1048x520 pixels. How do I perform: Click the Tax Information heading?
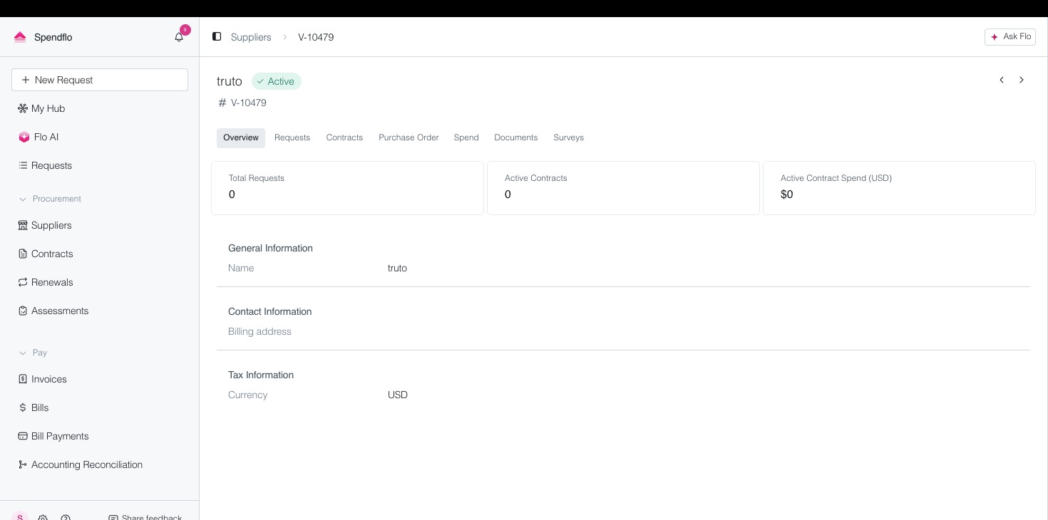(x=261, y=375)
